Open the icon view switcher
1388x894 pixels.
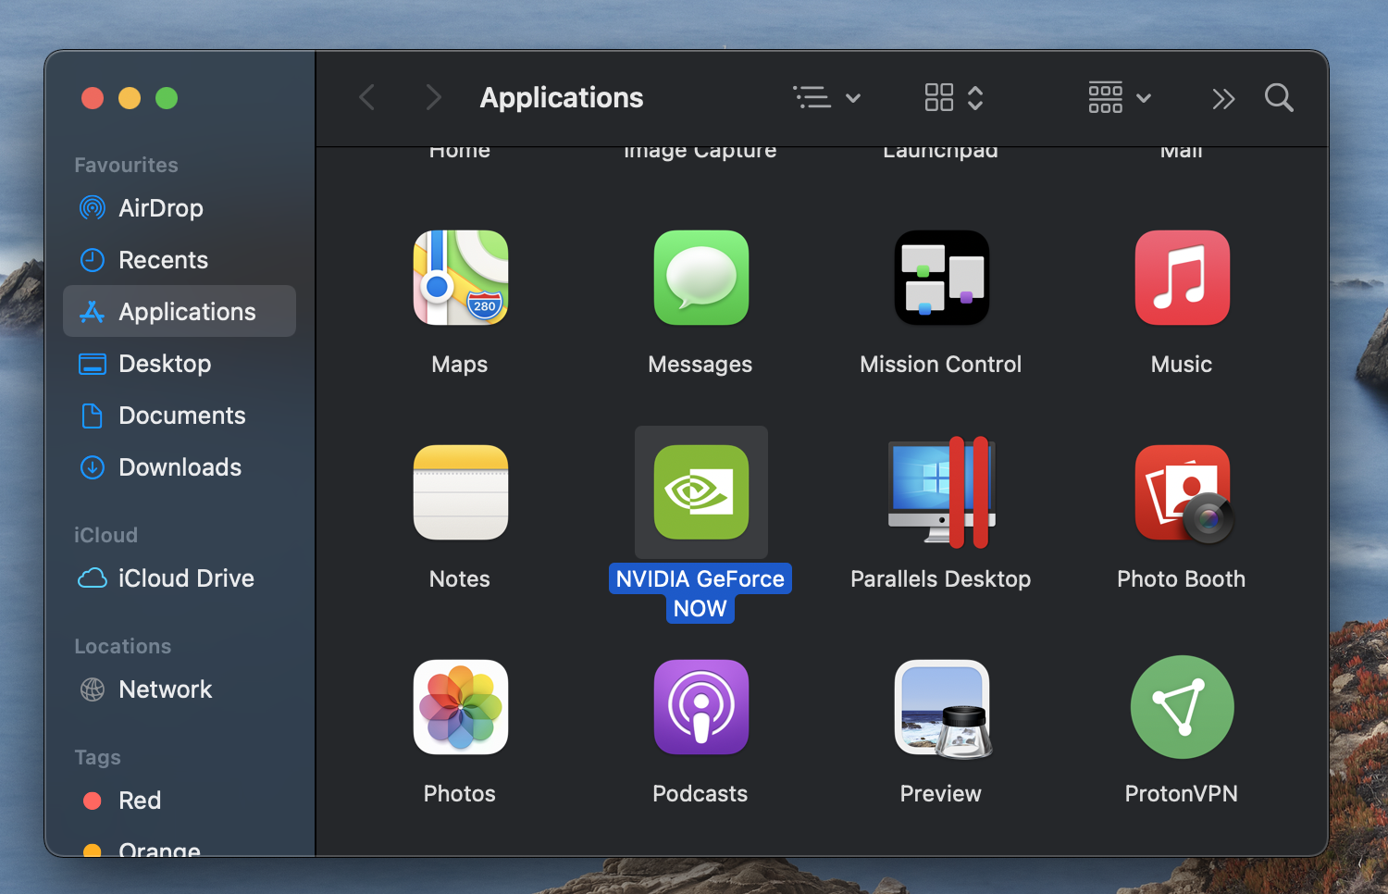(x=954, y=97)
